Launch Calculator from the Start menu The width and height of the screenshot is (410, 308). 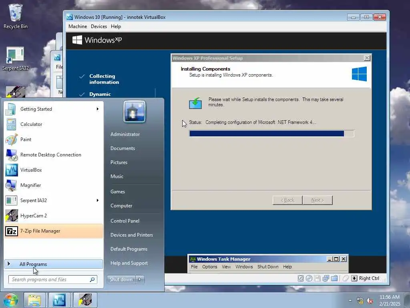tap(53, 124)
